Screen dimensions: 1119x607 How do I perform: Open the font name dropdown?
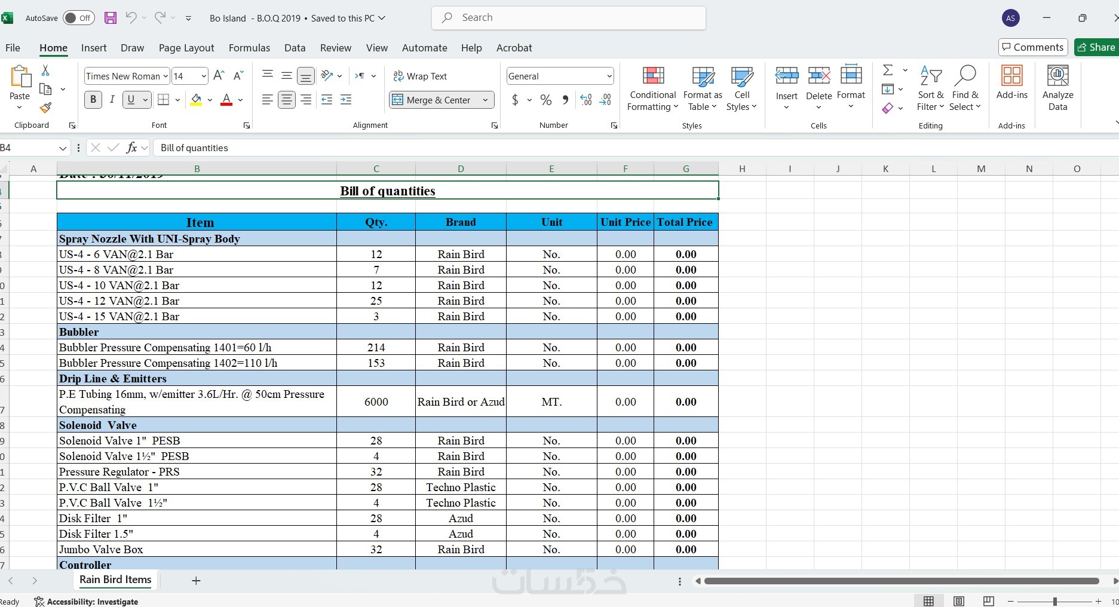tap(164, 76)
